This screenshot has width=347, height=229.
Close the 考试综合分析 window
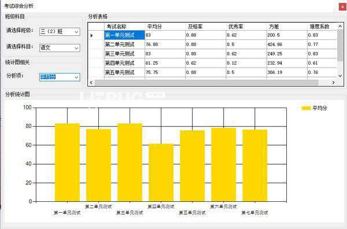[x=342, y=6]
